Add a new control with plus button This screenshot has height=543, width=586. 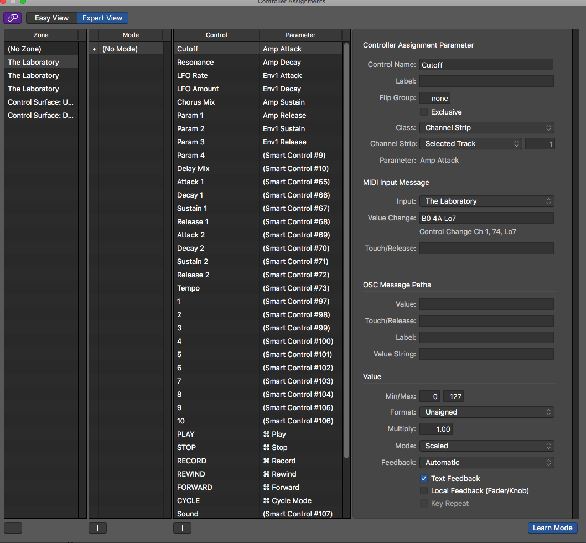point(182,528)
